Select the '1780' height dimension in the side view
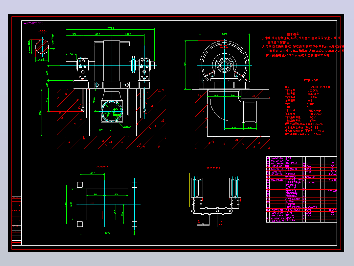The width and height of the screenshot is (354, 266). (x=185, y=65)
